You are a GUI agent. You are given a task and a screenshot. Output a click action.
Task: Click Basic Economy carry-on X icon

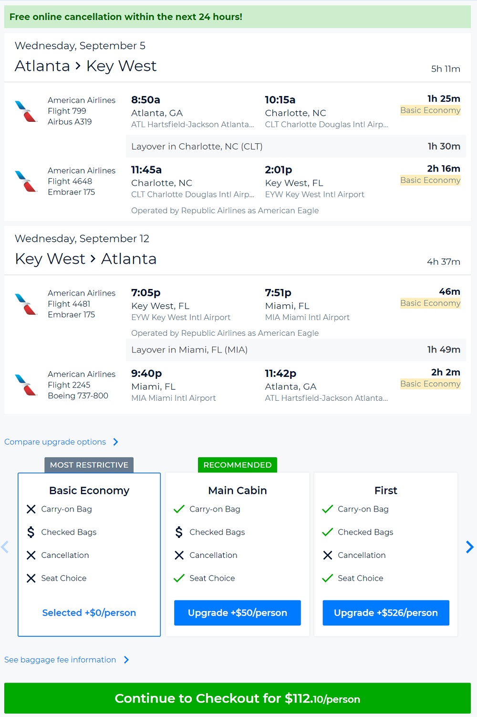[x=31, y=509]
